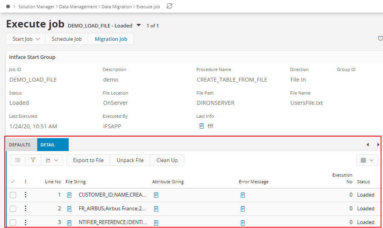Open the filter icon in Detail toolbar
383x228 pixels.
click(33, 160)
